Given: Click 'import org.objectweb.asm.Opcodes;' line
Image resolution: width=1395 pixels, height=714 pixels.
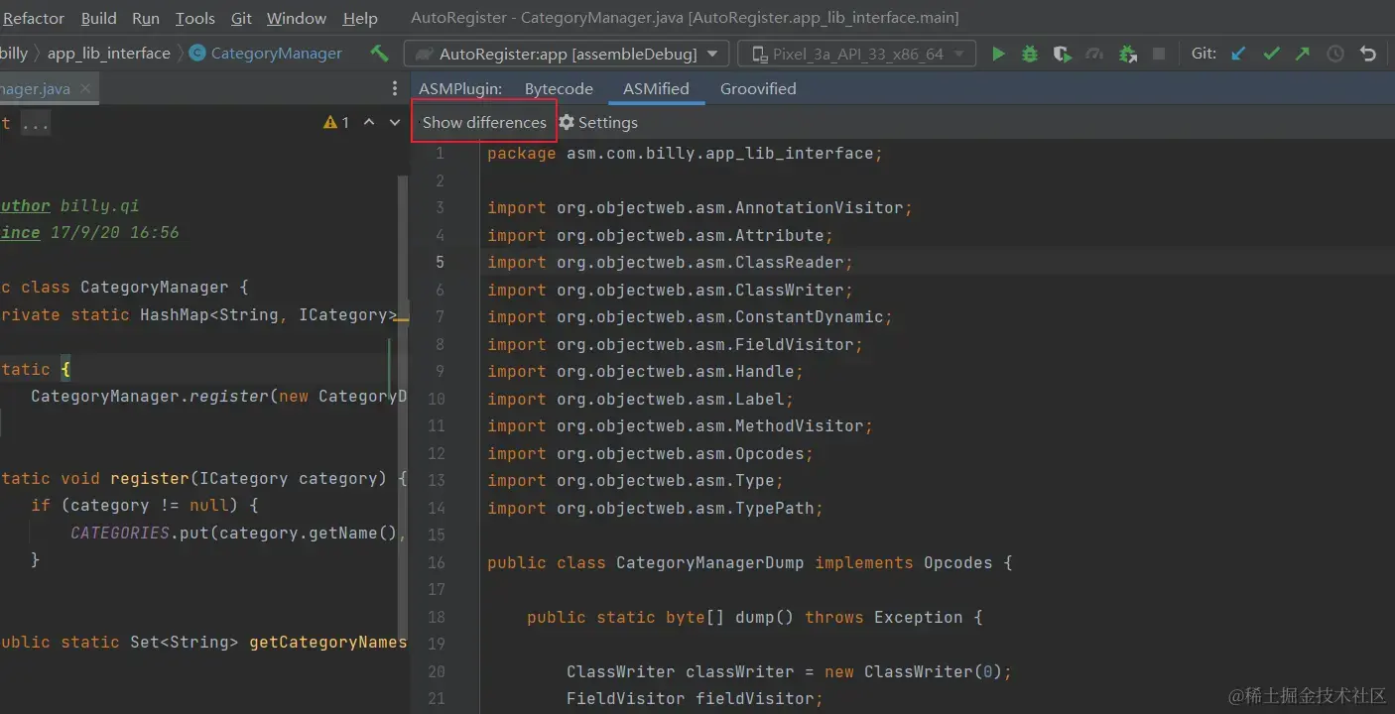Looking at the screenshot, I should coord(650,453).
